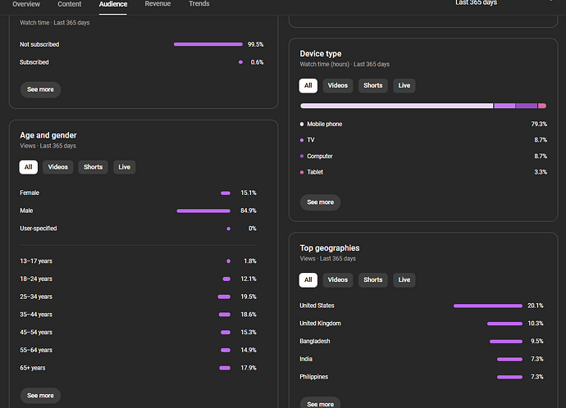Select Shorts filter in Device type
Viewport: 566px width, 408px height.
373,86
